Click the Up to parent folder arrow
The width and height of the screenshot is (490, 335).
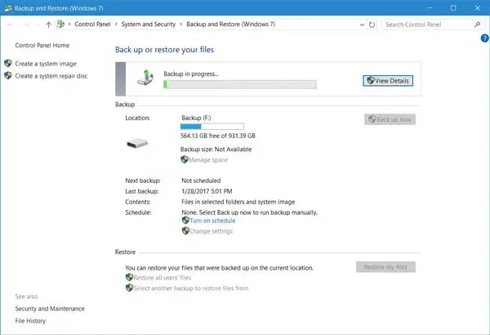click(x=49, y=25)
